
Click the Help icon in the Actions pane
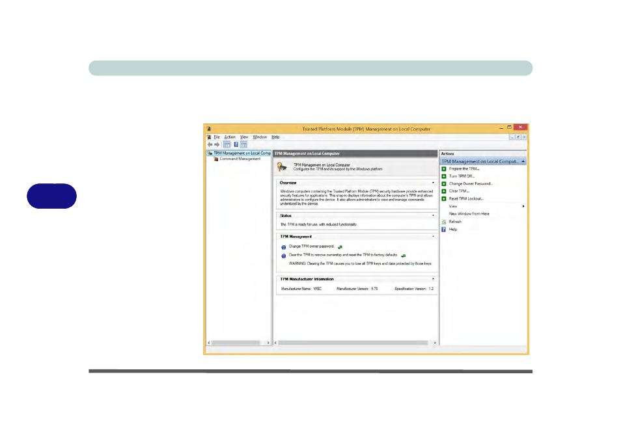coord(444,230)
